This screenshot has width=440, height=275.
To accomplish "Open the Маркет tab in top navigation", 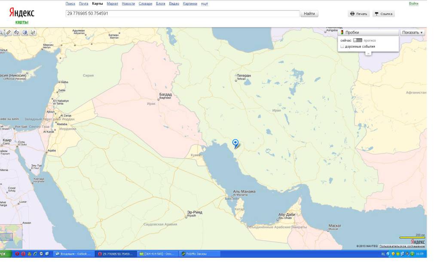I will point(113,3).
